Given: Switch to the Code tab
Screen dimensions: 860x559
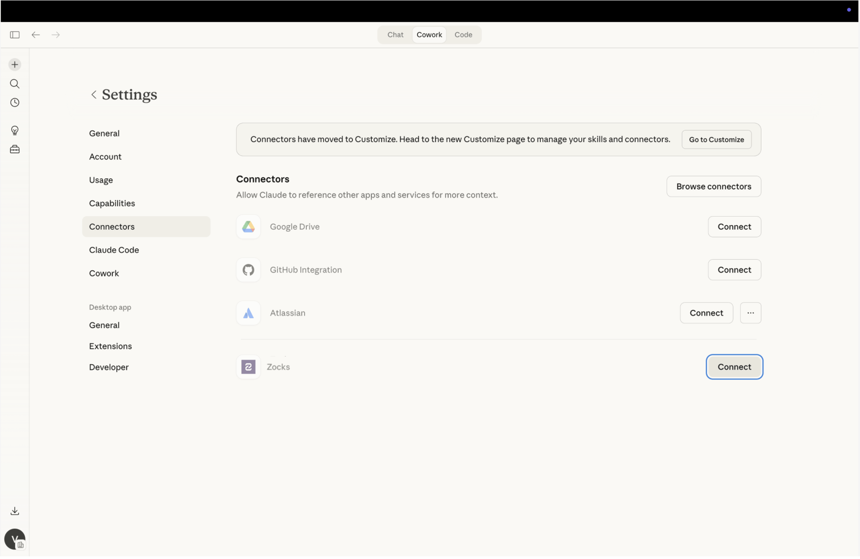Looking at the screenshot, I should [463, 35].
